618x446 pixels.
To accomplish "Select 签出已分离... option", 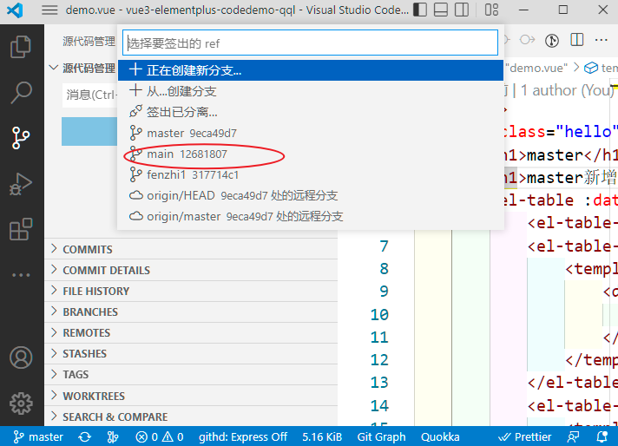I will (311, 112).
